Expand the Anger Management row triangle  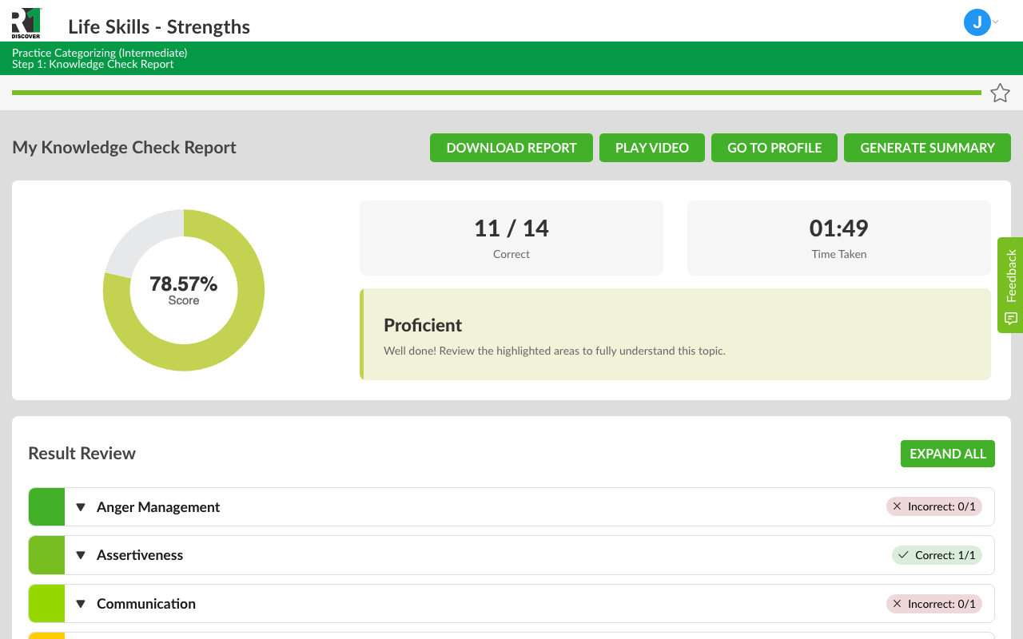[x=81, y=507]
